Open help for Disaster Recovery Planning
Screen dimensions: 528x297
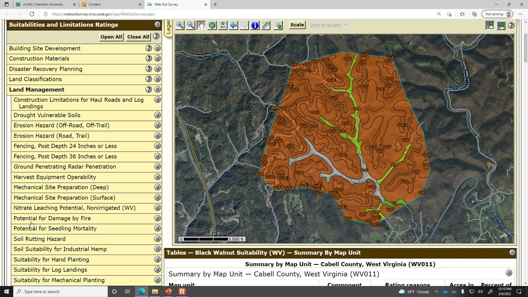[x=148, y=69]
